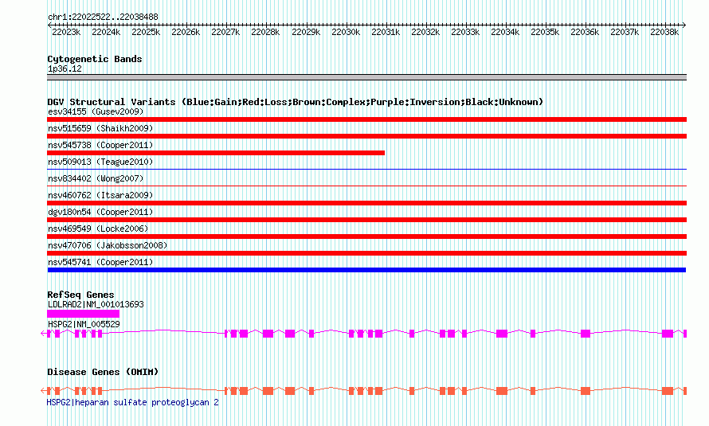Click the RefSeq Genes track heading

coord(80,295)
